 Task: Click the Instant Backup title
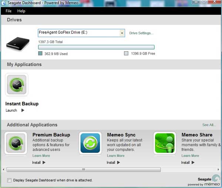click(x=22, y=104)
